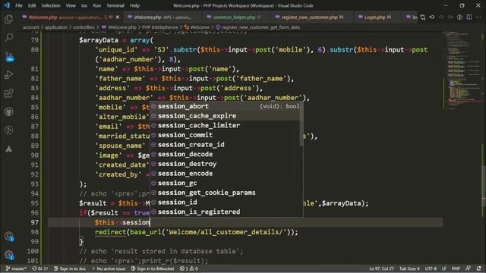The height and width of the screenshot is (273, 486).
Task: Click the synchronize changes status item
Action: tap(40, 268)
